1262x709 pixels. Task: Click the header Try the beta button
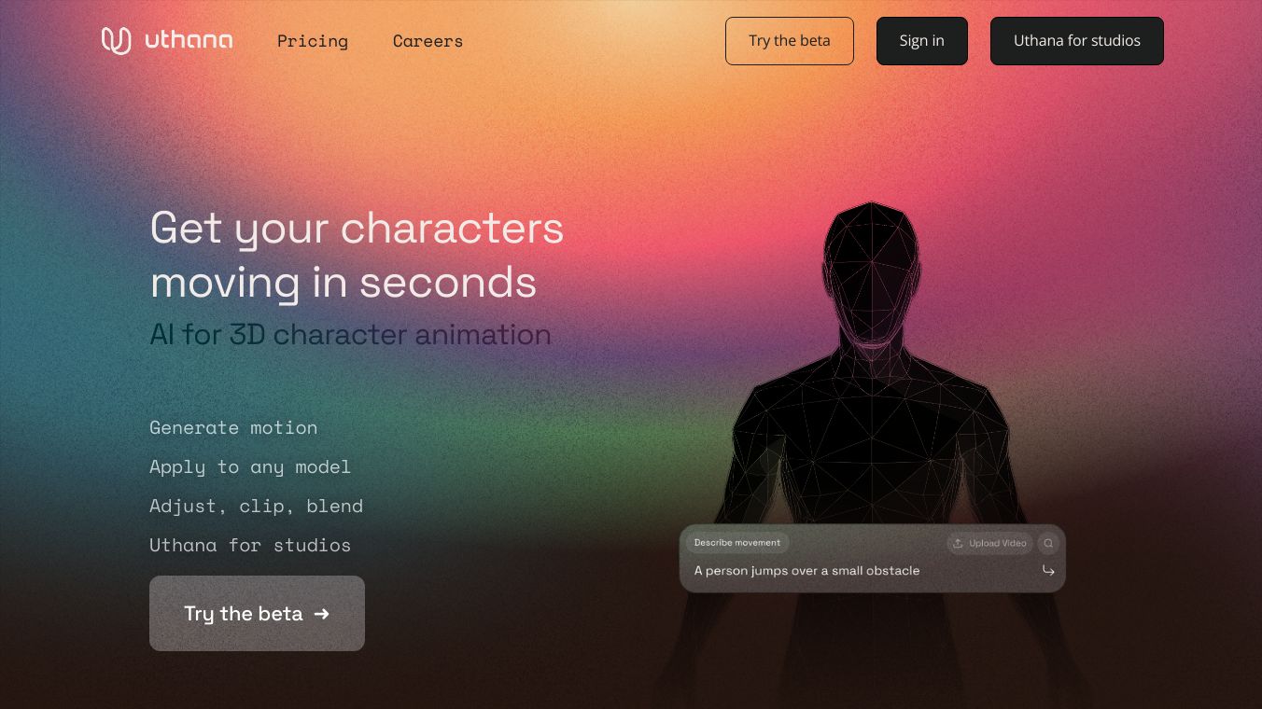click(790, 41)
